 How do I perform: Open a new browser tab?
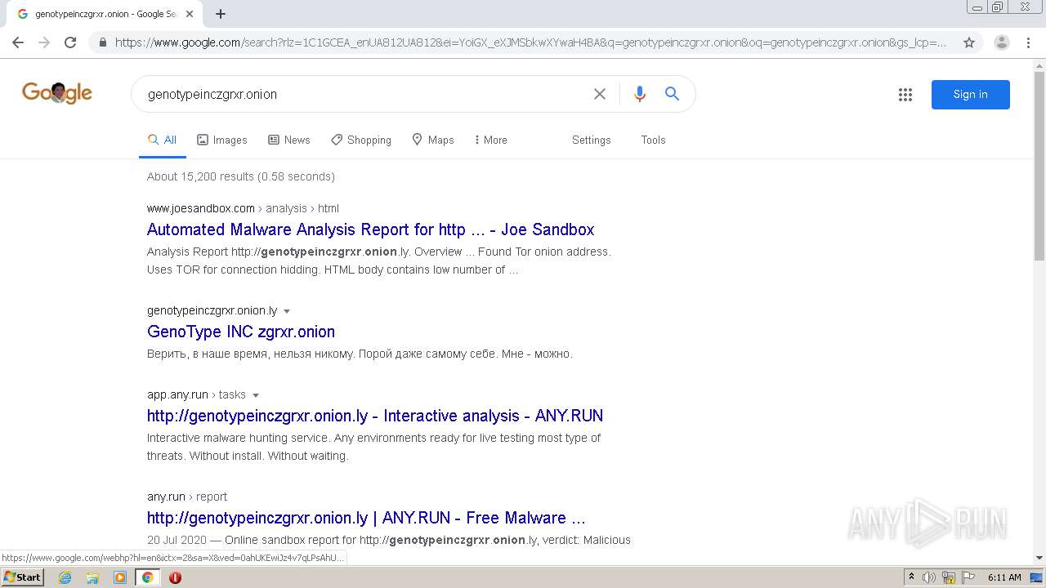(x=221, y=14)
